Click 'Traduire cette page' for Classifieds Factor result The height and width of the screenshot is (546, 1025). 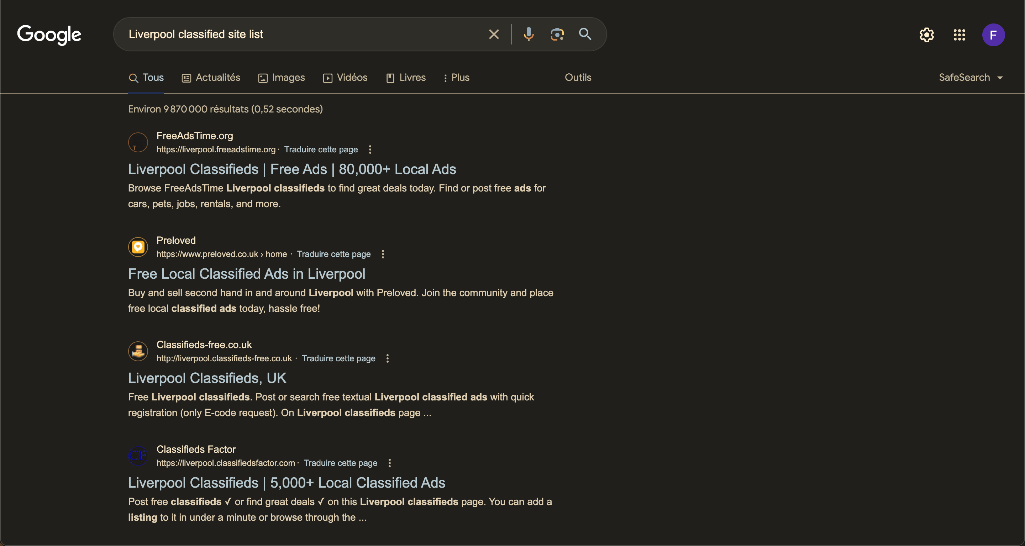pyautogui.click(x=340, y=463)
